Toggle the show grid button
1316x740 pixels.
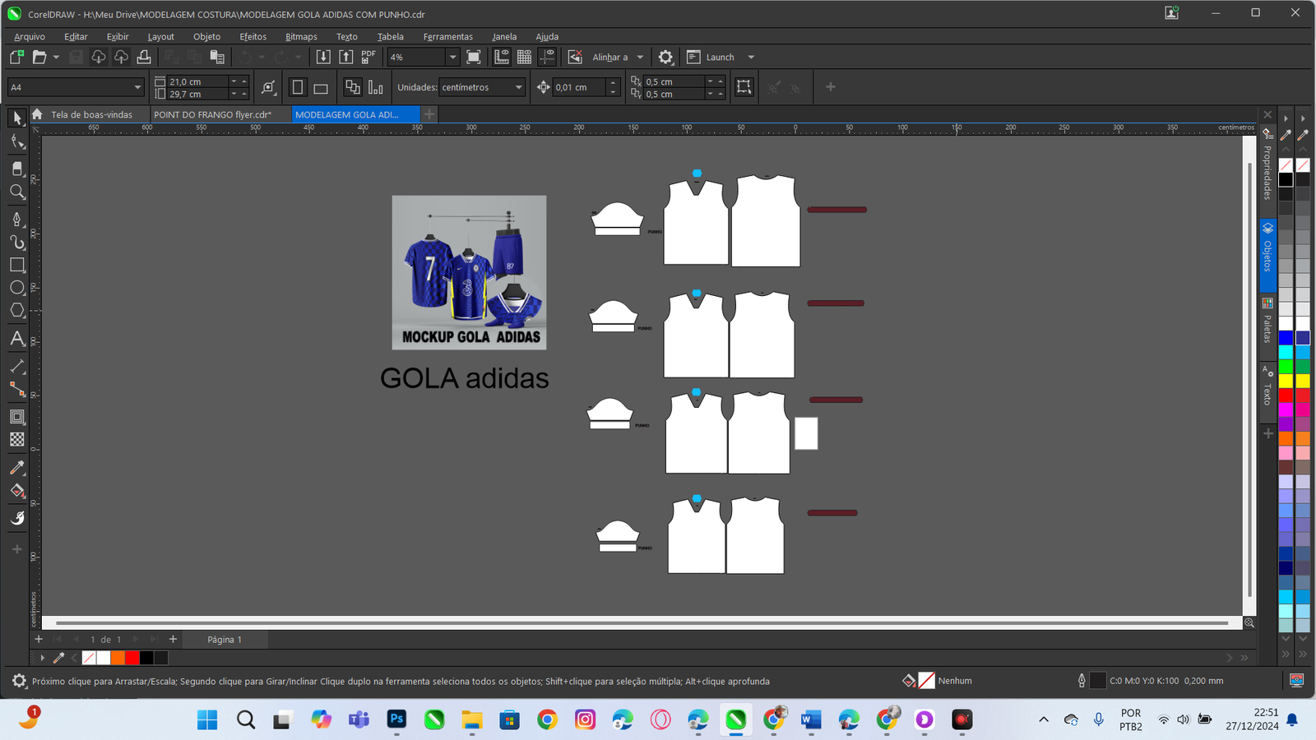point(524,57)
